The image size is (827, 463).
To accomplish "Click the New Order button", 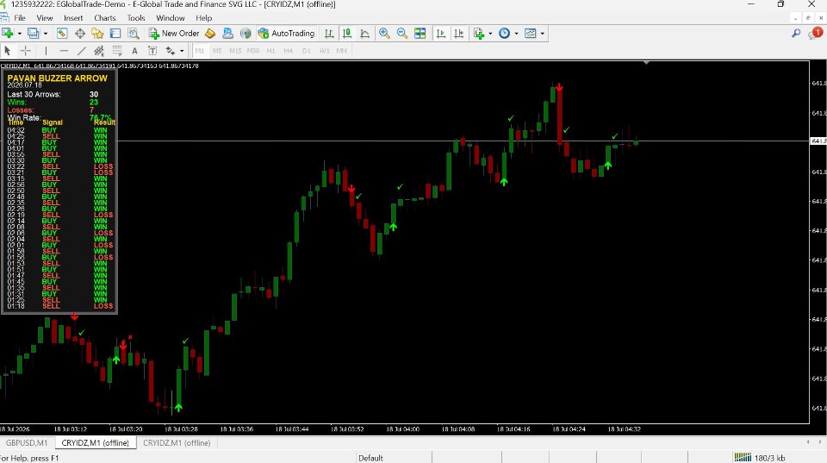I will click(174, 34).
